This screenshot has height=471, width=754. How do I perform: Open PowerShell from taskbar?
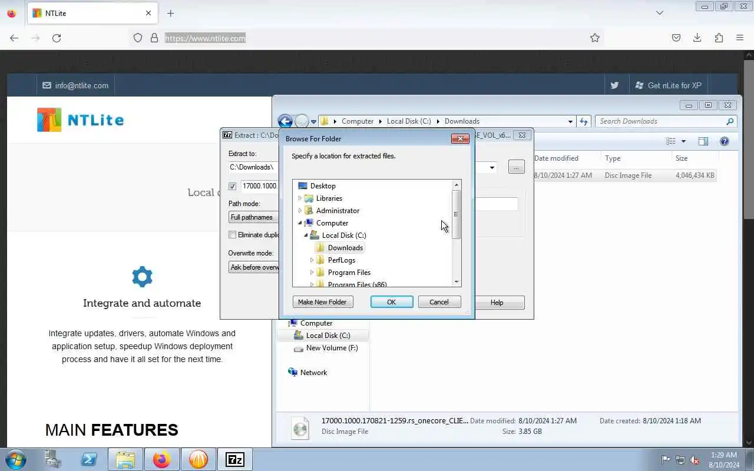point(89,459)
